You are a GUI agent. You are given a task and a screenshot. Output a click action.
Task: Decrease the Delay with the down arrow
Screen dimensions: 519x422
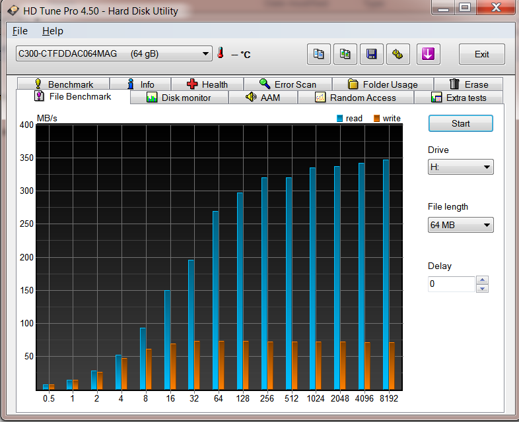point(482,289)
